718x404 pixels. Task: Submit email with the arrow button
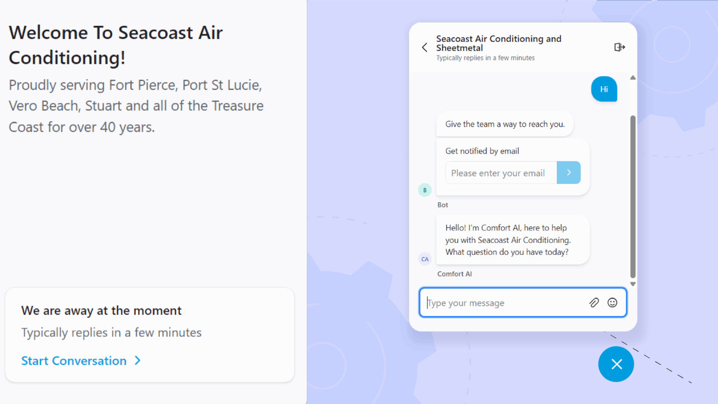(568, 173)
